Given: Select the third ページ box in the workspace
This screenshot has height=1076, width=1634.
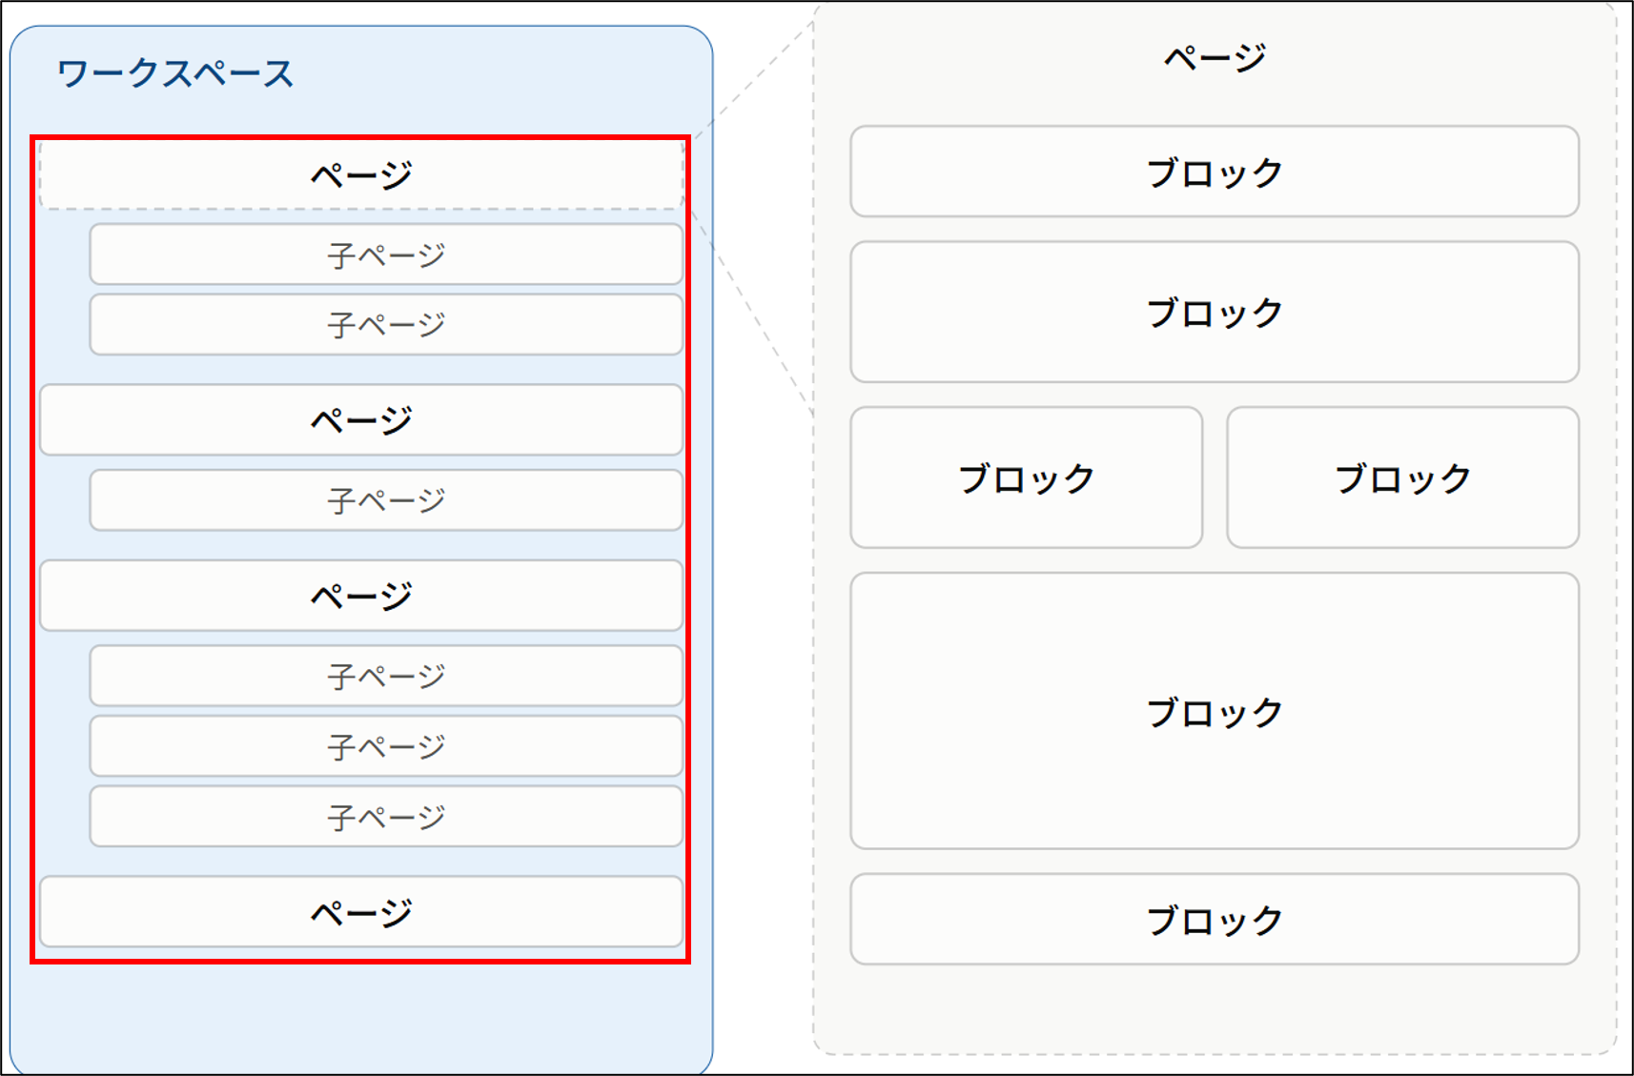Looking at the screenshot, I should 361,596.
